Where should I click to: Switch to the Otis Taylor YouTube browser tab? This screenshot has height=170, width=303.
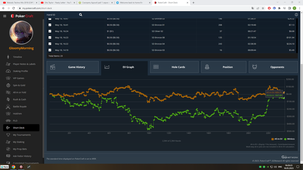coord(58,3)
